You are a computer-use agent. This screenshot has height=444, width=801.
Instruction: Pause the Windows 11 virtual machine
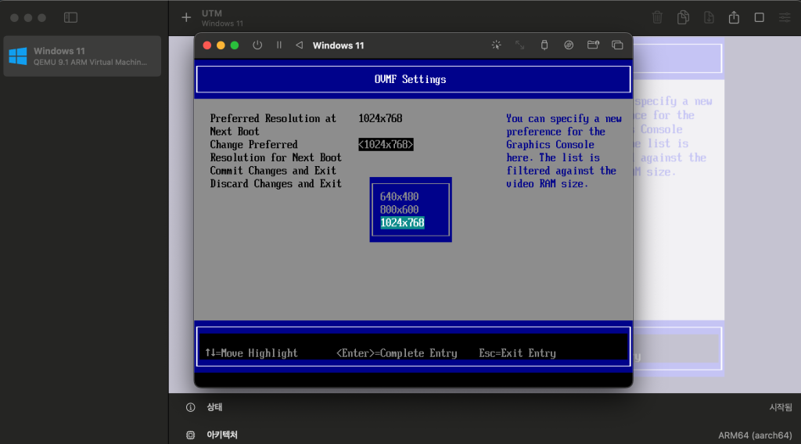(279, 45)
